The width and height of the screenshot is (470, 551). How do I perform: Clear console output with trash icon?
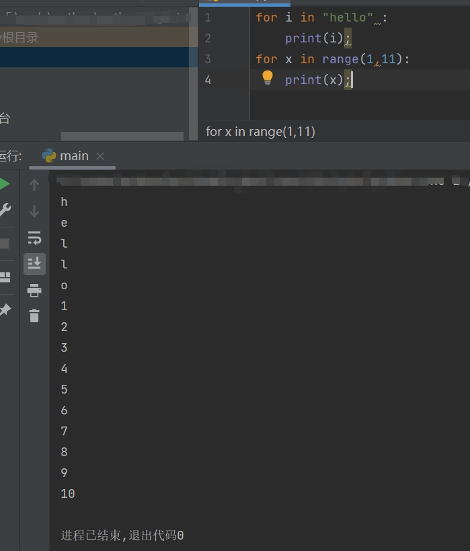point(34,315)
